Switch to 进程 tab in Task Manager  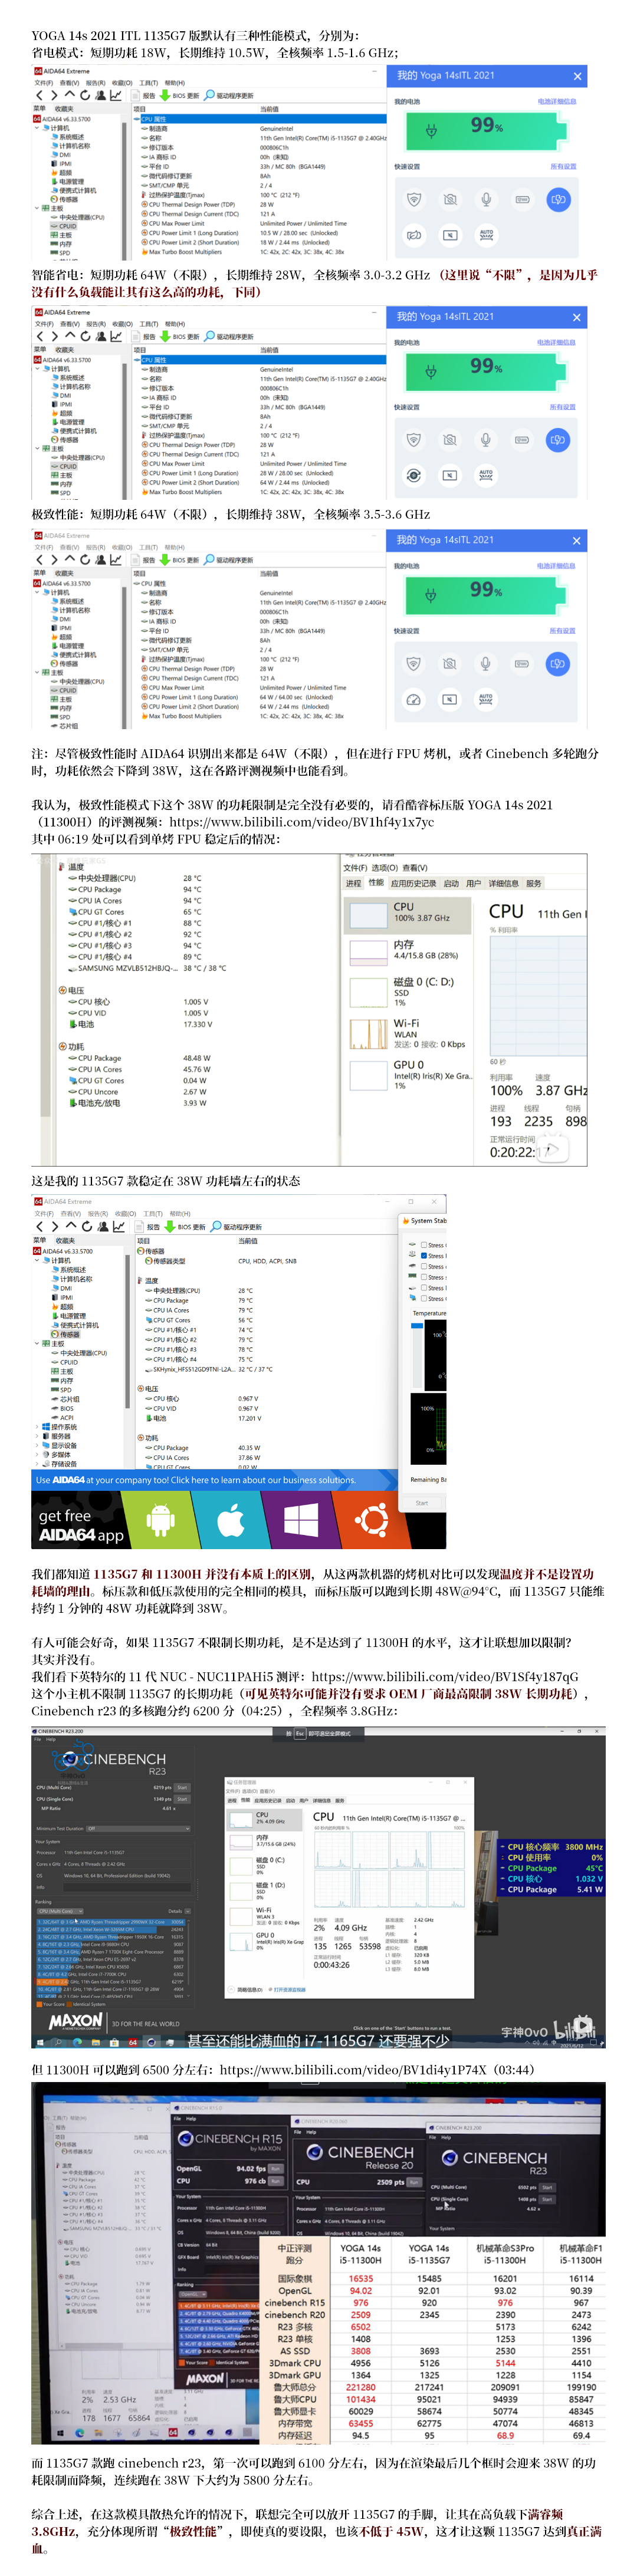pyautogui.click(x=354, y=883)
